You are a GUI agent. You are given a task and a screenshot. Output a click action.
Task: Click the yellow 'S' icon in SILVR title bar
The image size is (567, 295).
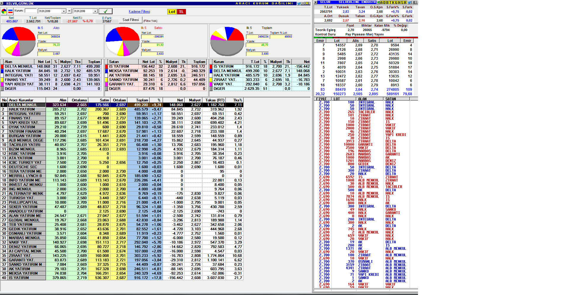point(402,2)
